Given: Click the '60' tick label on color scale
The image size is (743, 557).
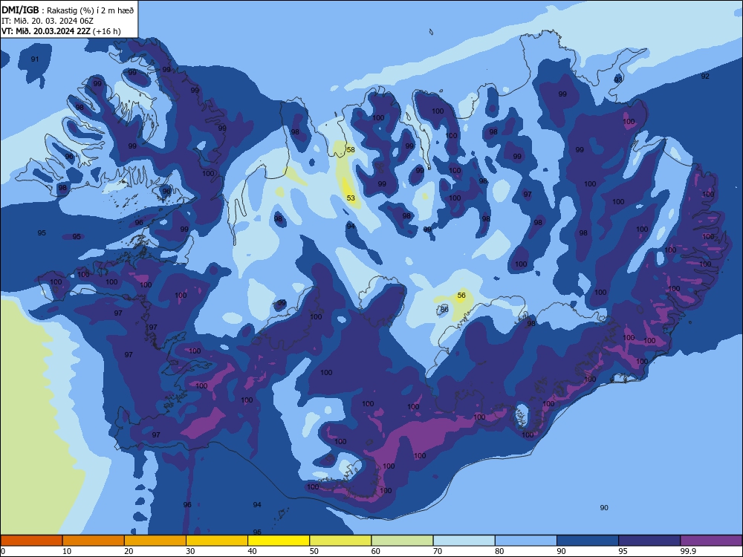Looking at the screenshot, I should coord(376,551).
